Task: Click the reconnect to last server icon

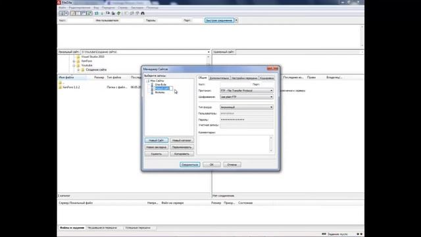Action: (118, 13)
